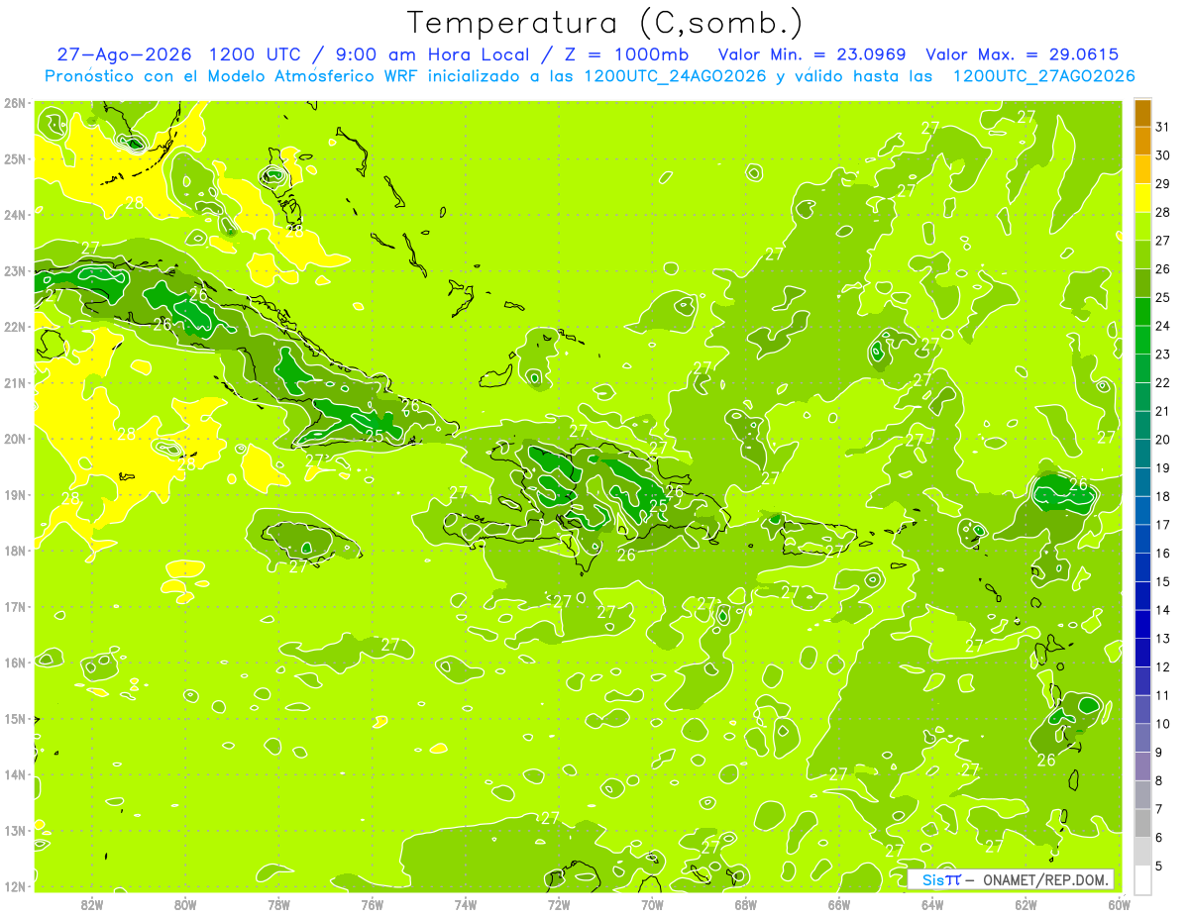Viewport: 1189px width, 918px height.
Task: Click 'Valor Max. = 29.0615' readout
Action: click(x=1023, y=55)
